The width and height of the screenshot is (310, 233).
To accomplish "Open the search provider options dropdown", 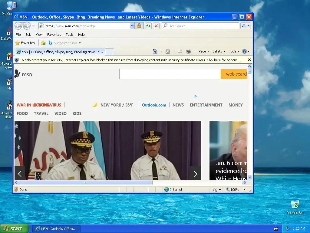I will click(249, 26).
